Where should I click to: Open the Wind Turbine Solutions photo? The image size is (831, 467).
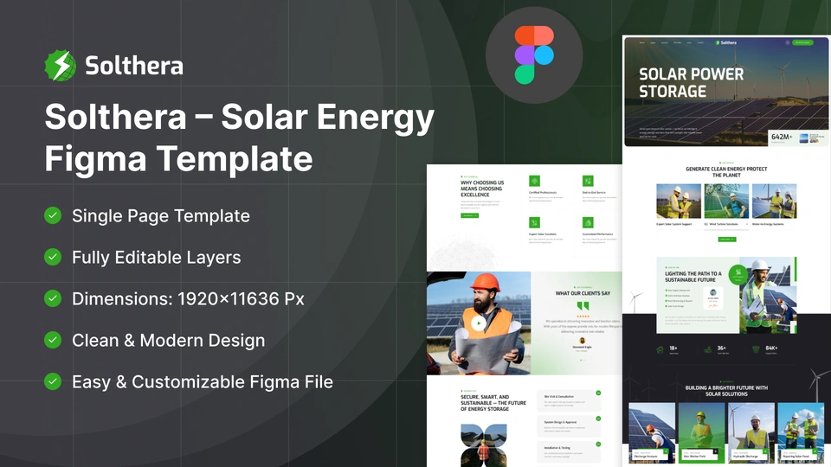coord(726,202)
